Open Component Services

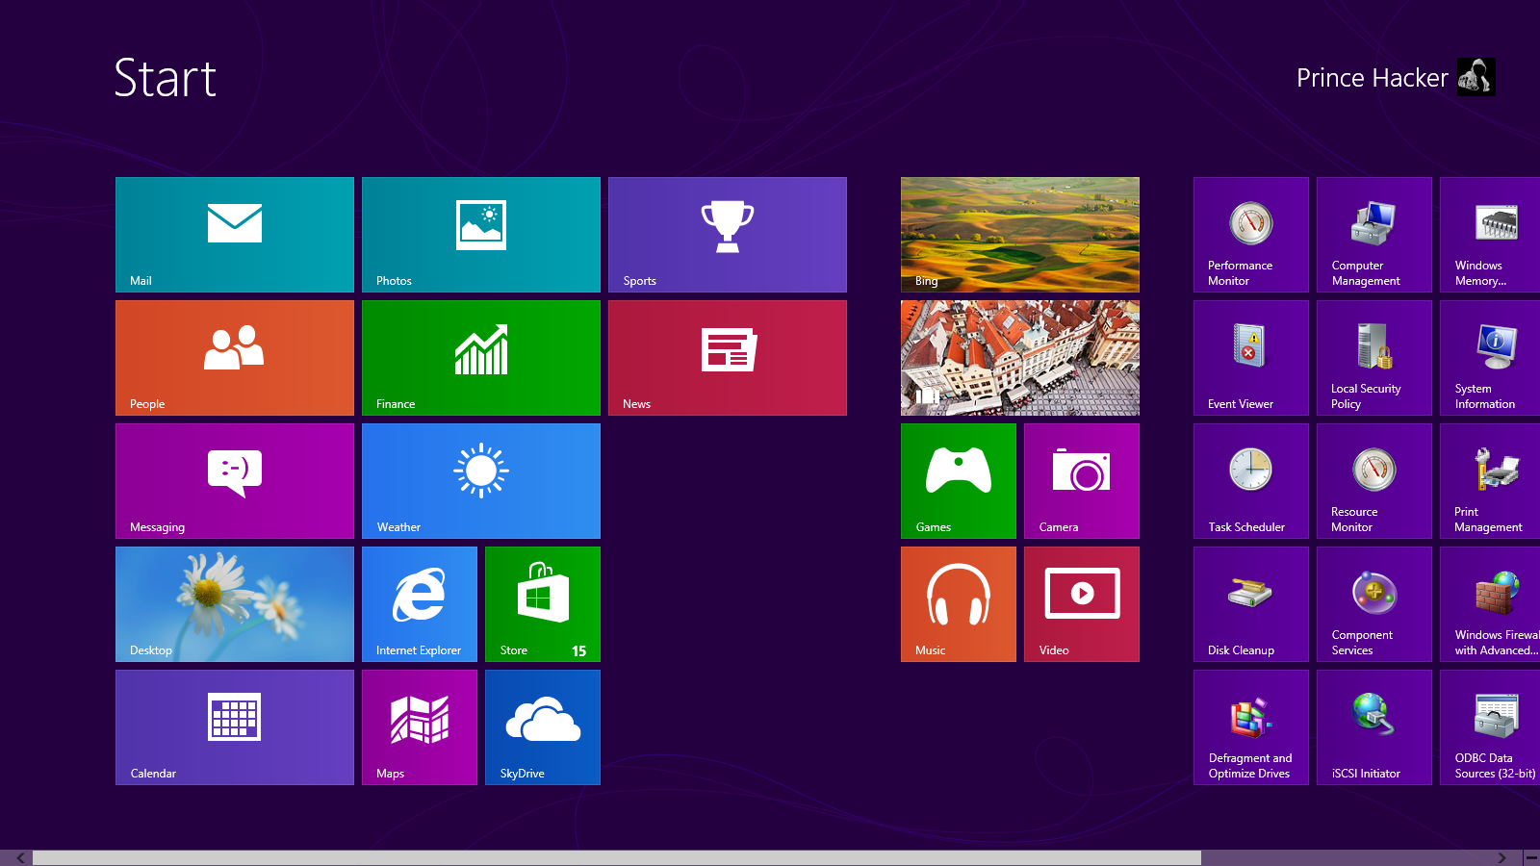[x=1374, y=604]
